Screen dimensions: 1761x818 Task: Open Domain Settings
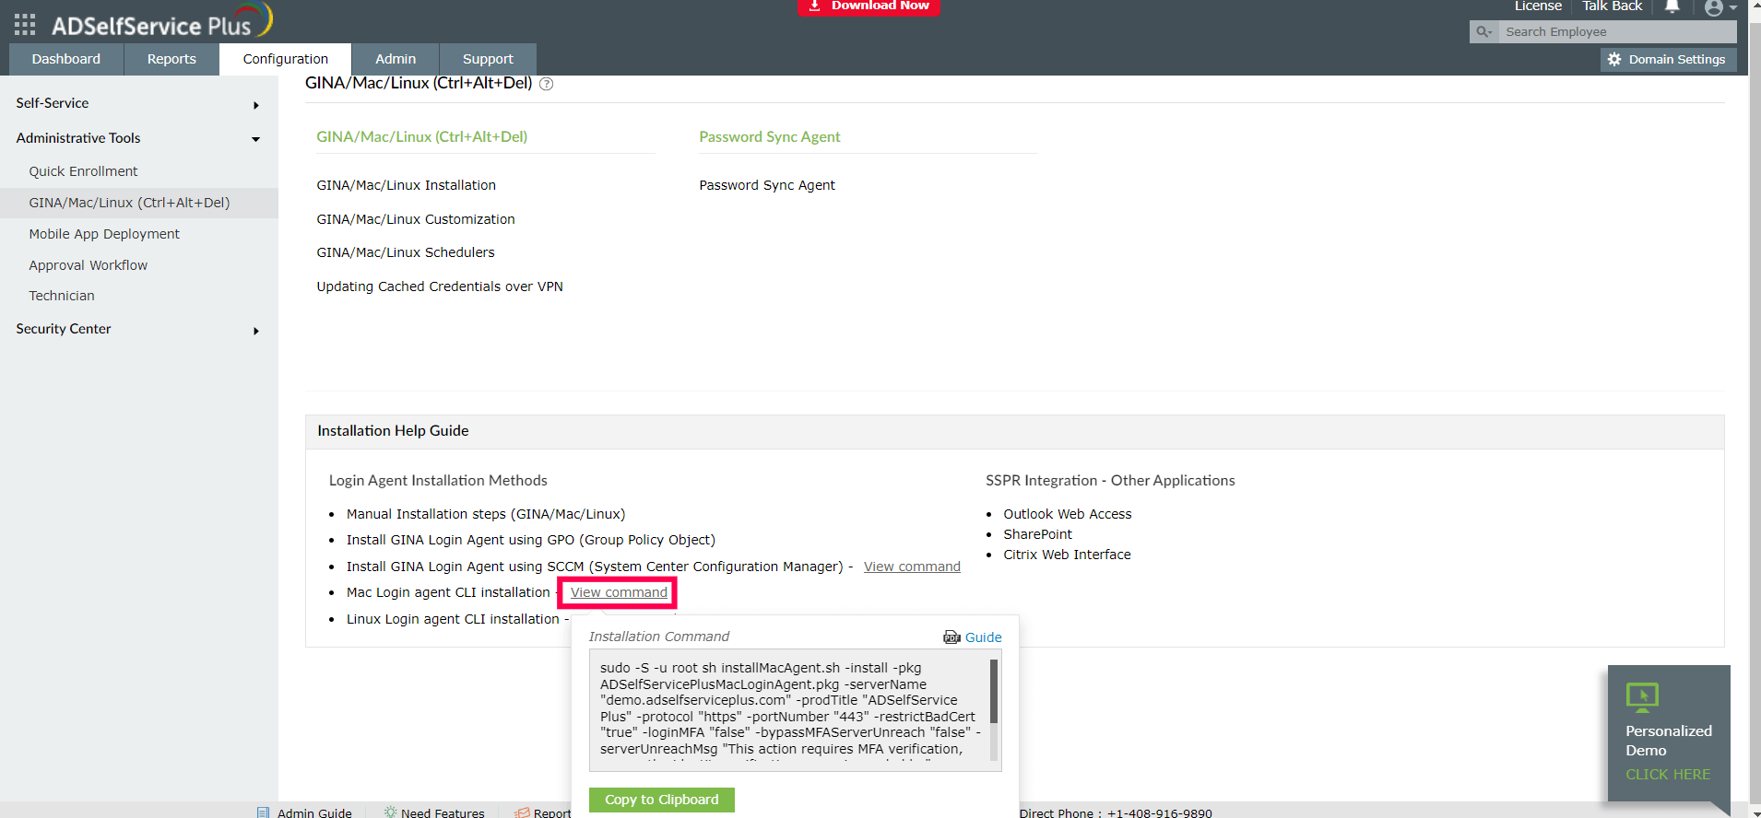[1669, 60]
